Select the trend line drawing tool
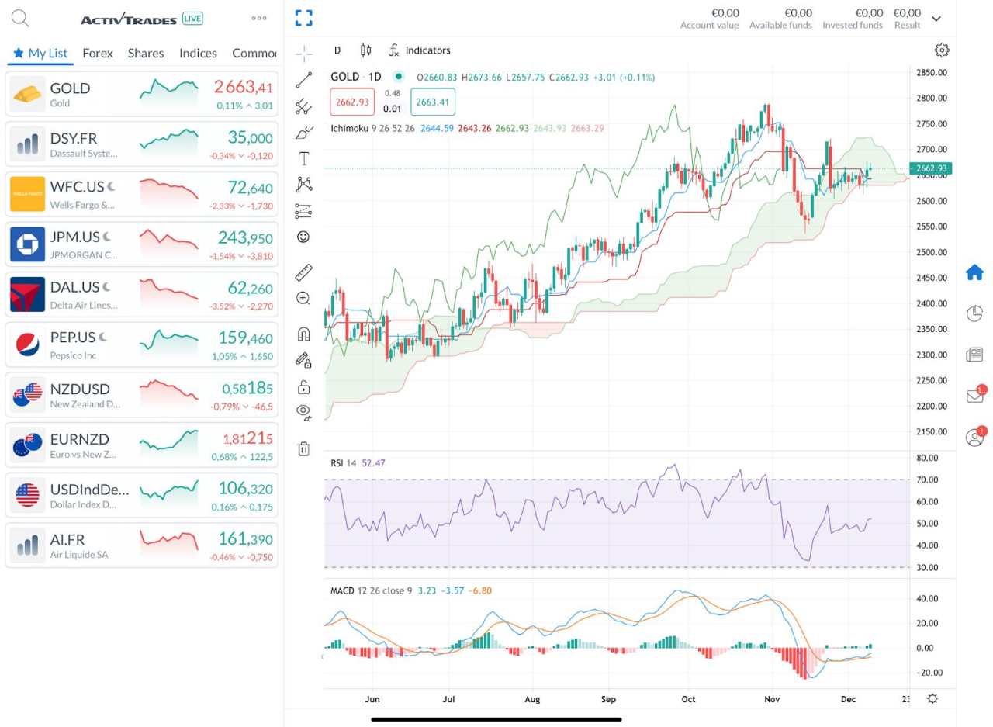 pyautogui.click(x=304, y=79)
